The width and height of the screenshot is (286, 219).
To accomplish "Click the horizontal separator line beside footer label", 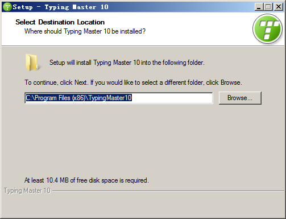I will coord(168,191).
